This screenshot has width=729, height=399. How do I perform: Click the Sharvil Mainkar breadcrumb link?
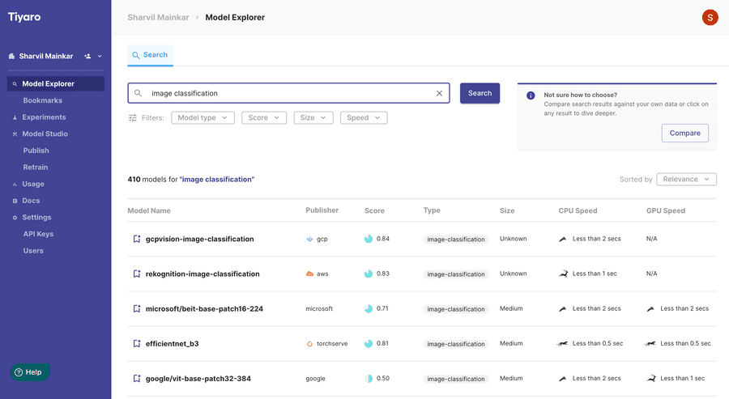[x=158, y=18]
